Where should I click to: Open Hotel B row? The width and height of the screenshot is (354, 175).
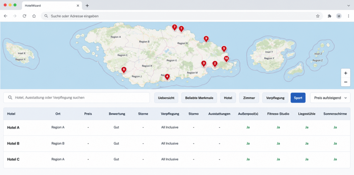click(177, 144)
